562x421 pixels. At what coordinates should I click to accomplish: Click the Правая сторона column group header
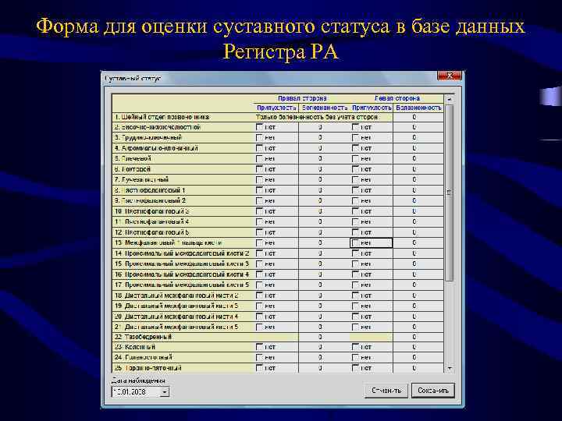coord(302,98)
